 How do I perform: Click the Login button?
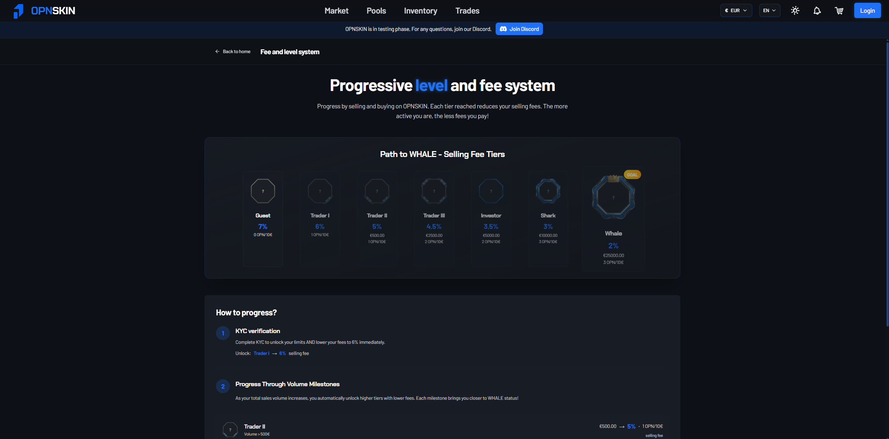(867, 10)
